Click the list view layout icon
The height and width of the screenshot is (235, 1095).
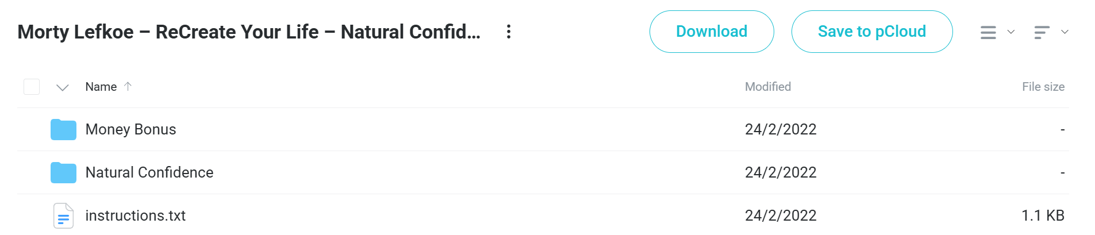[x=988, y=32]
